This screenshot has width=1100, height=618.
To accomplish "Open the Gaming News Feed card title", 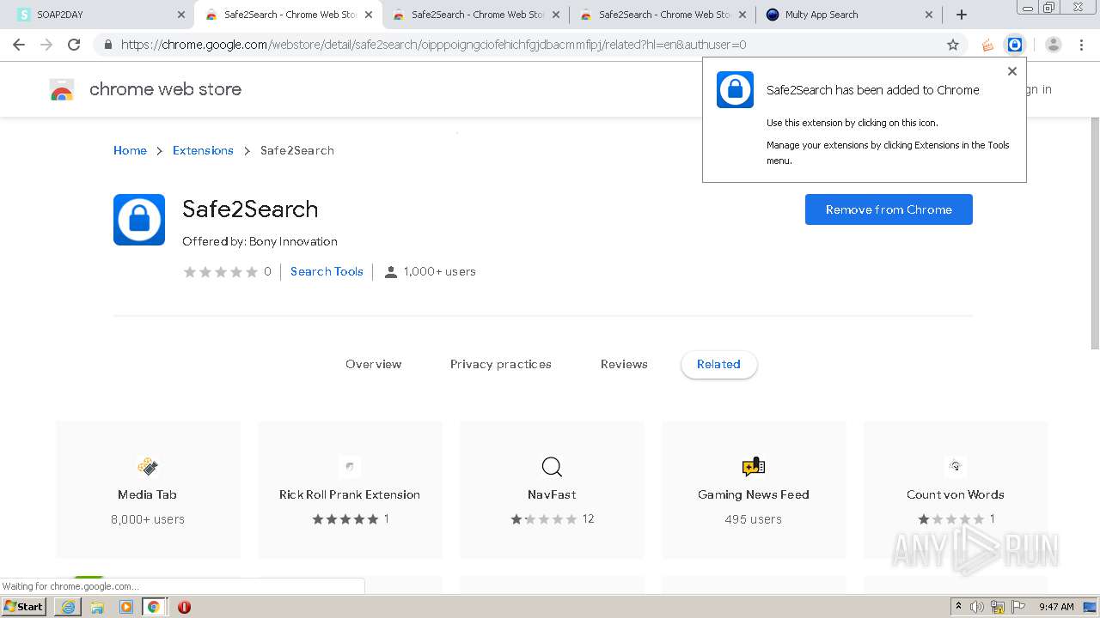I will tap(754, 494).
